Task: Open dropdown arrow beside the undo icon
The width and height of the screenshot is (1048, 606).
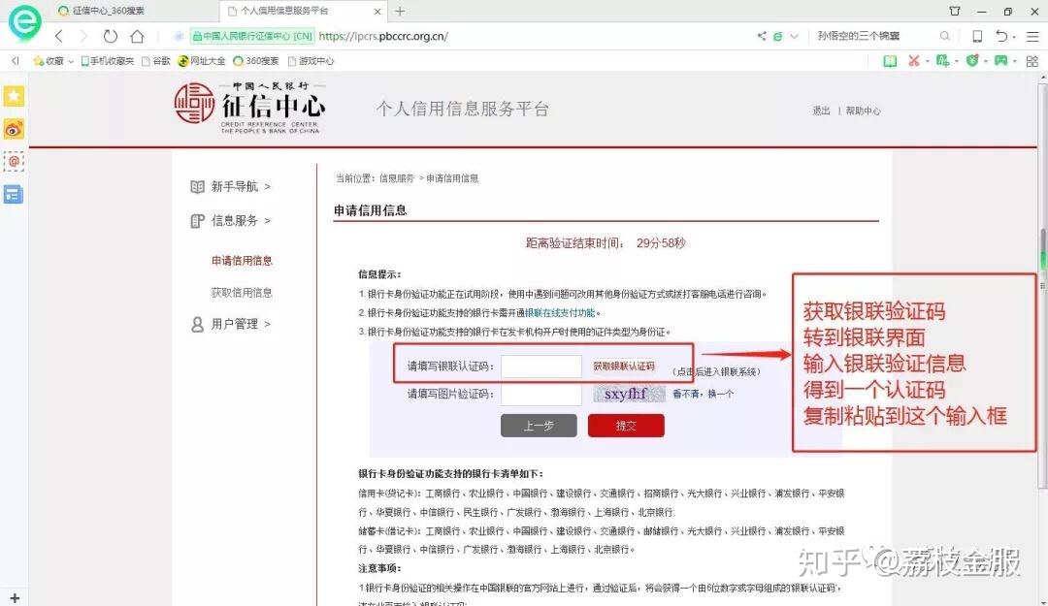Action: tap(1015, 38)
